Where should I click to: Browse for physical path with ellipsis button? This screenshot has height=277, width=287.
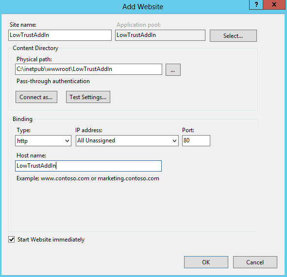pyautogui.click(x=173, y=69)
